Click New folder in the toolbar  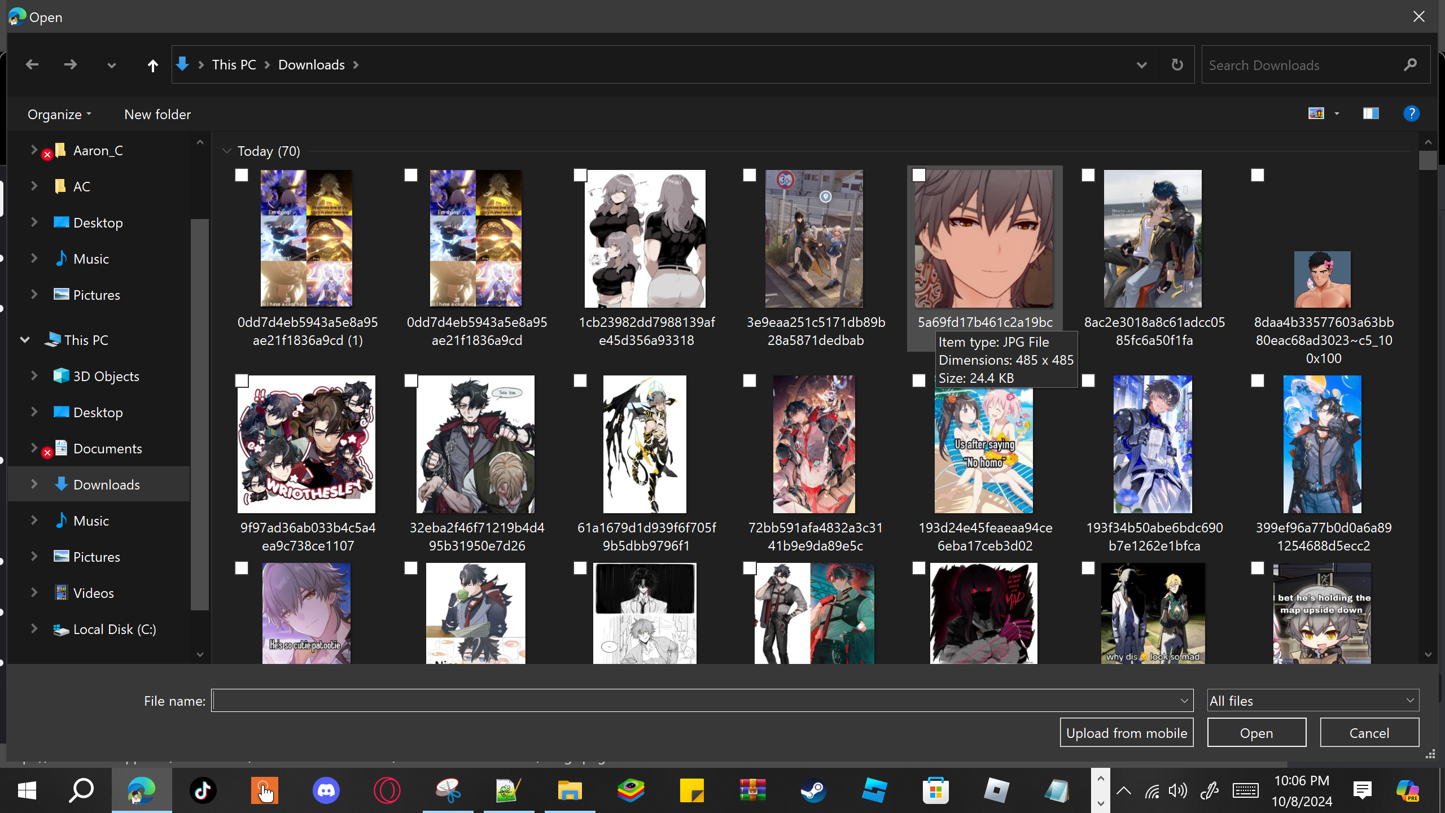(157, 115)
